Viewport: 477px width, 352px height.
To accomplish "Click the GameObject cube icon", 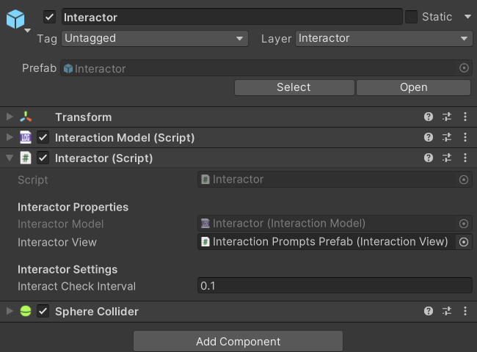I will [x=15, y=19].
